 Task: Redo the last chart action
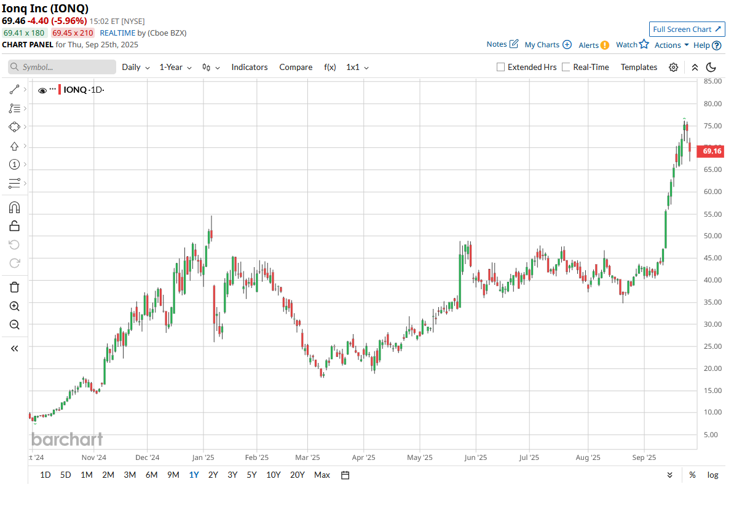click(15, 263)
